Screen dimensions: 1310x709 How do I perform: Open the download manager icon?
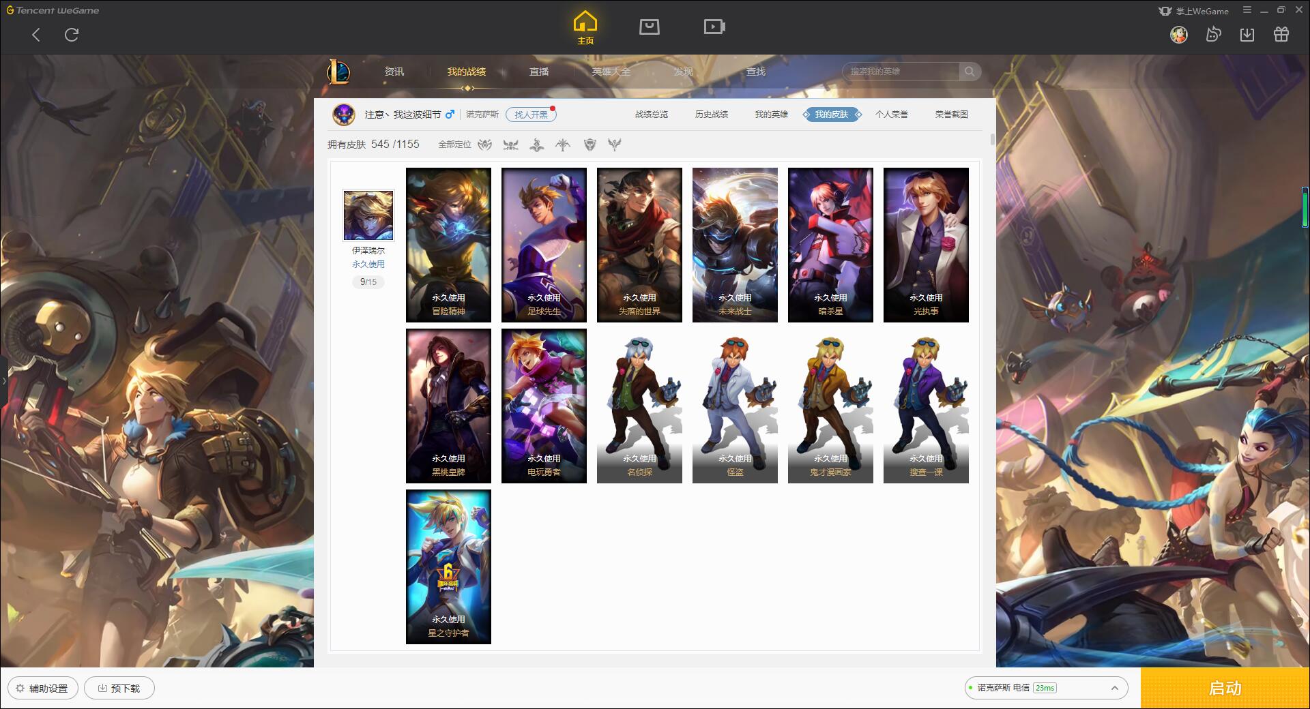[x=1247, y=34]
